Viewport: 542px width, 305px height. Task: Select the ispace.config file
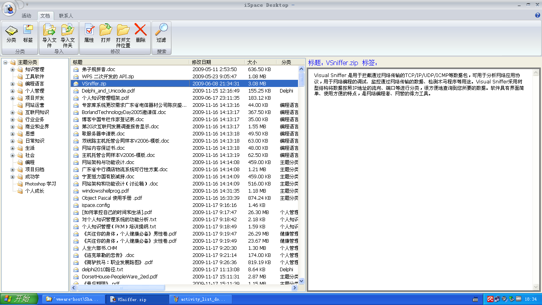pyautogui.click(x=96, y=205)
